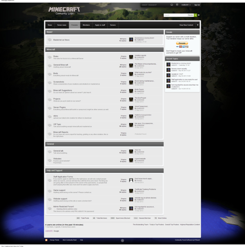245x247 pixels.
Task: Click Change Theme in footer
Action: pos(54,240)
